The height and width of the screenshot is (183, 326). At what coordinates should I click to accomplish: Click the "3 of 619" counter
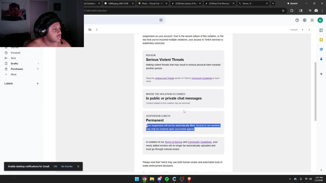[x=294, y=30]
